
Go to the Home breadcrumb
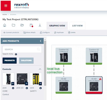coord(5,14)
